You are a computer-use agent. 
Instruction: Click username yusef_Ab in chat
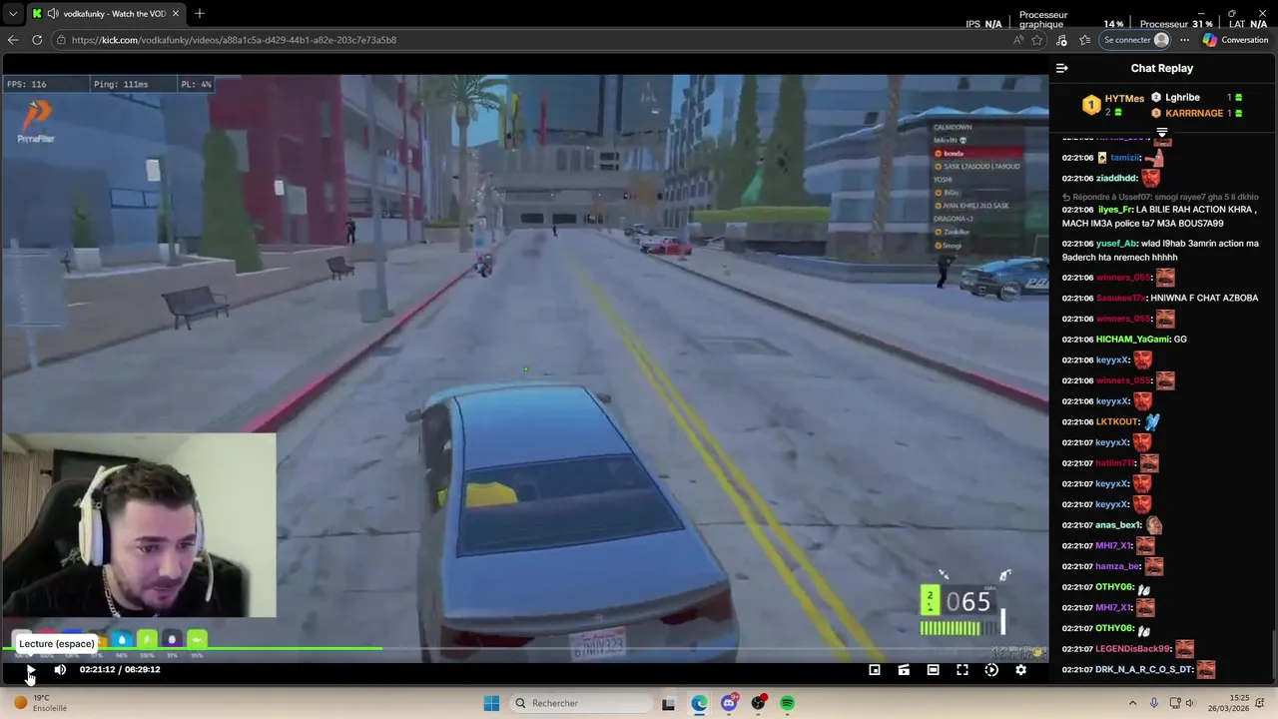1116,243
